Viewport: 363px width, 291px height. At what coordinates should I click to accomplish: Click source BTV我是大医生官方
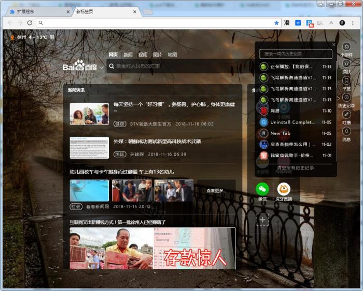[x=150, y=124]
